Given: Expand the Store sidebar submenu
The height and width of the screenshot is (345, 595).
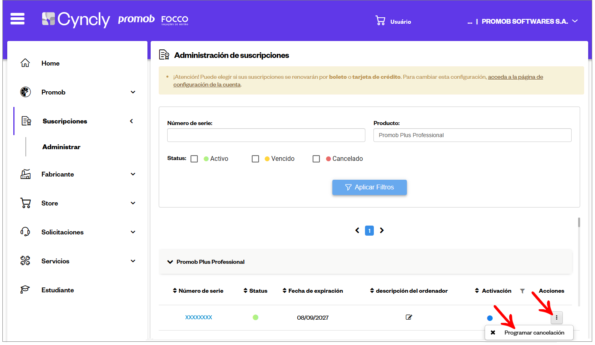Looking at the screenshot, I should [133, 203].
